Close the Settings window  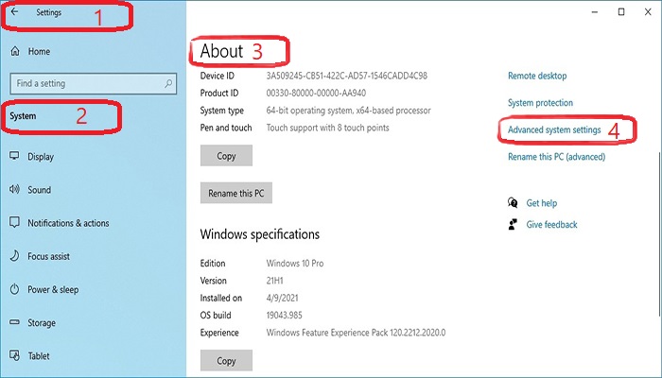pos(648,12)
